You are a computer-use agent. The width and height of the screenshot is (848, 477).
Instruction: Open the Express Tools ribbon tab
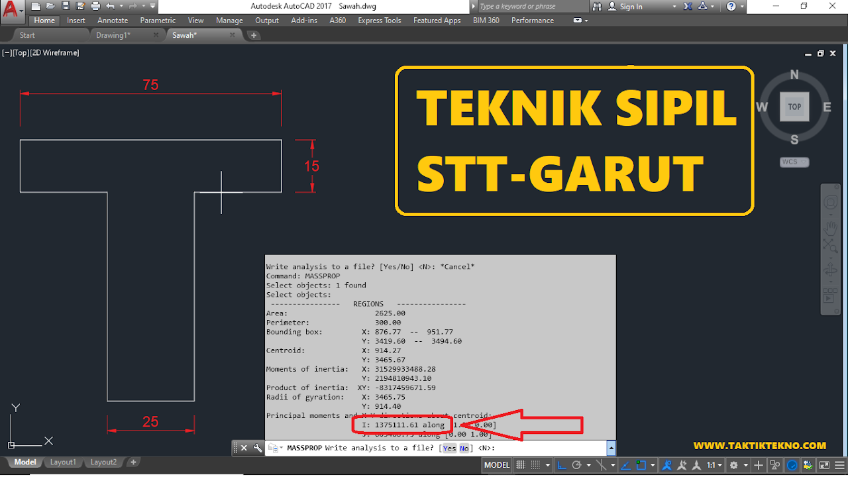pyautogui.click(x=380, y=21)
